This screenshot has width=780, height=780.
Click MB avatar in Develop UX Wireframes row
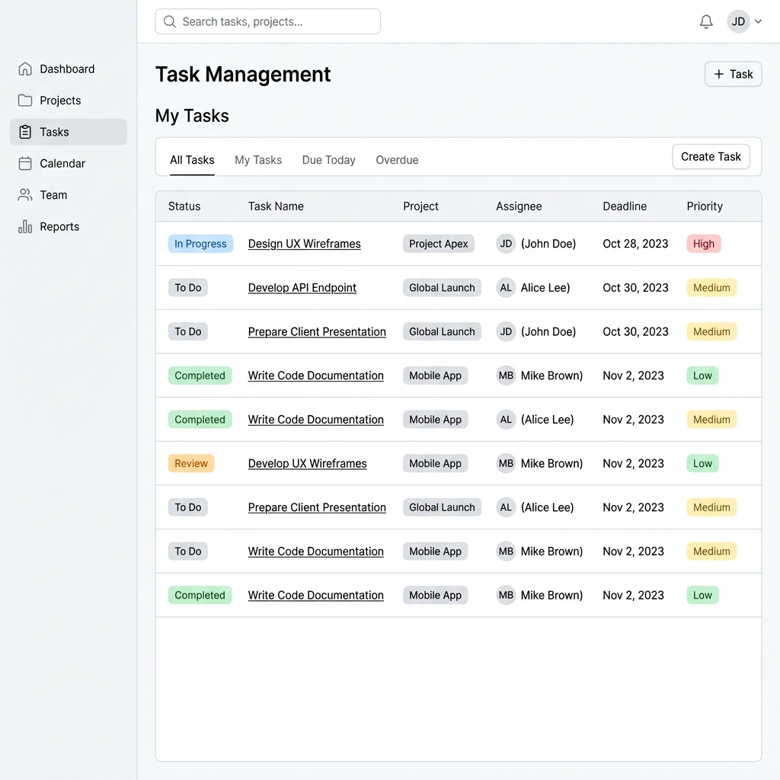[x=506, y=464]
